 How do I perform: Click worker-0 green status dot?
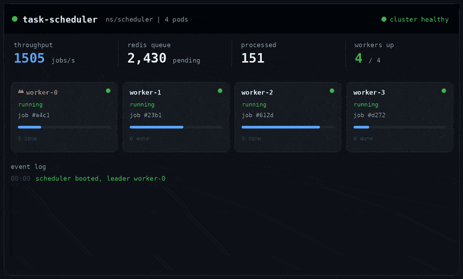[108, 91]
